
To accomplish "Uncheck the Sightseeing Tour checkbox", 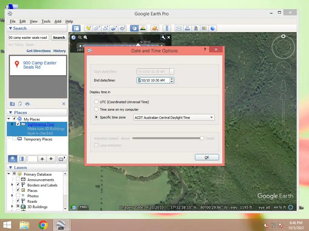I will tap(18, 124).
